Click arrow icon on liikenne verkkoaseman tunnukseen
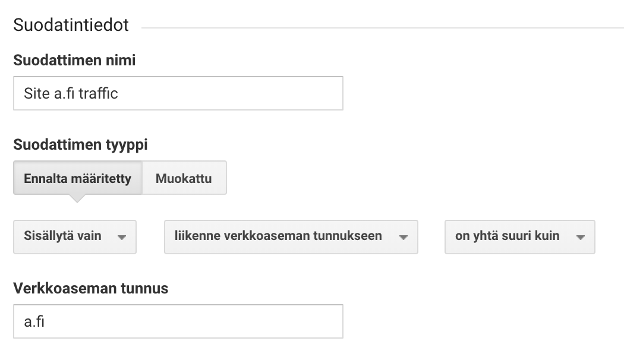Viewport: 624px width, 360px height. [x=404, y=238]
